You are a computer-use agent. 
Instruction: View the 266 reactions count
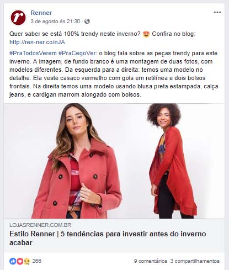click(x=37, y=261)
